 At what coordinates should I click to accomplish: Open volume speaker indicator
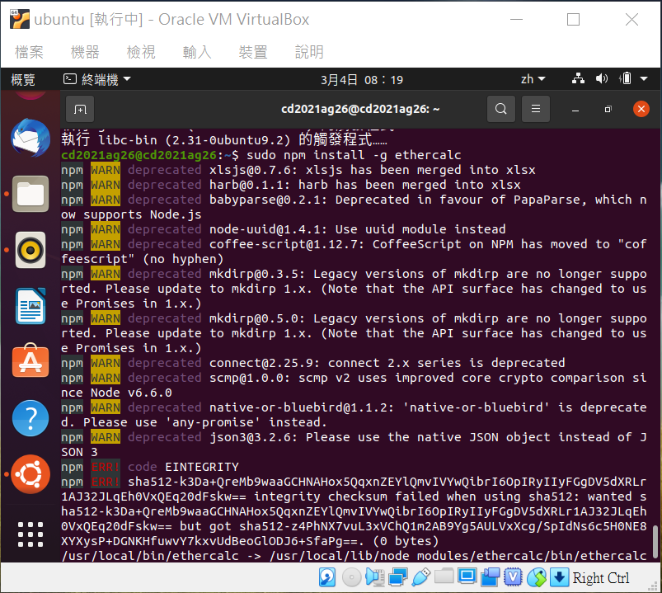pos(602,78)
